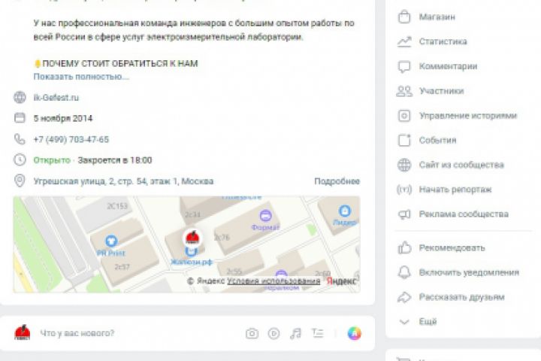Click the Что у вас нового post field
This screenshot has height=361, width=541.
point(77,333)
